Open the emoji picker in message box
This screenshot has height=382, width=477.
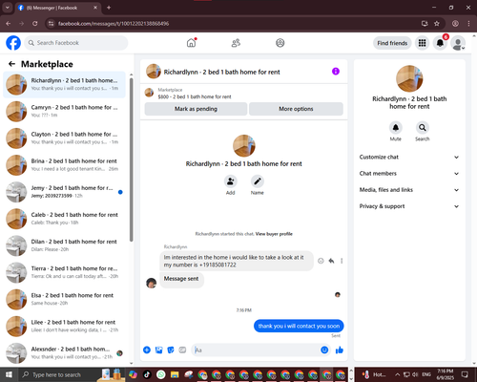coord(324,350)
